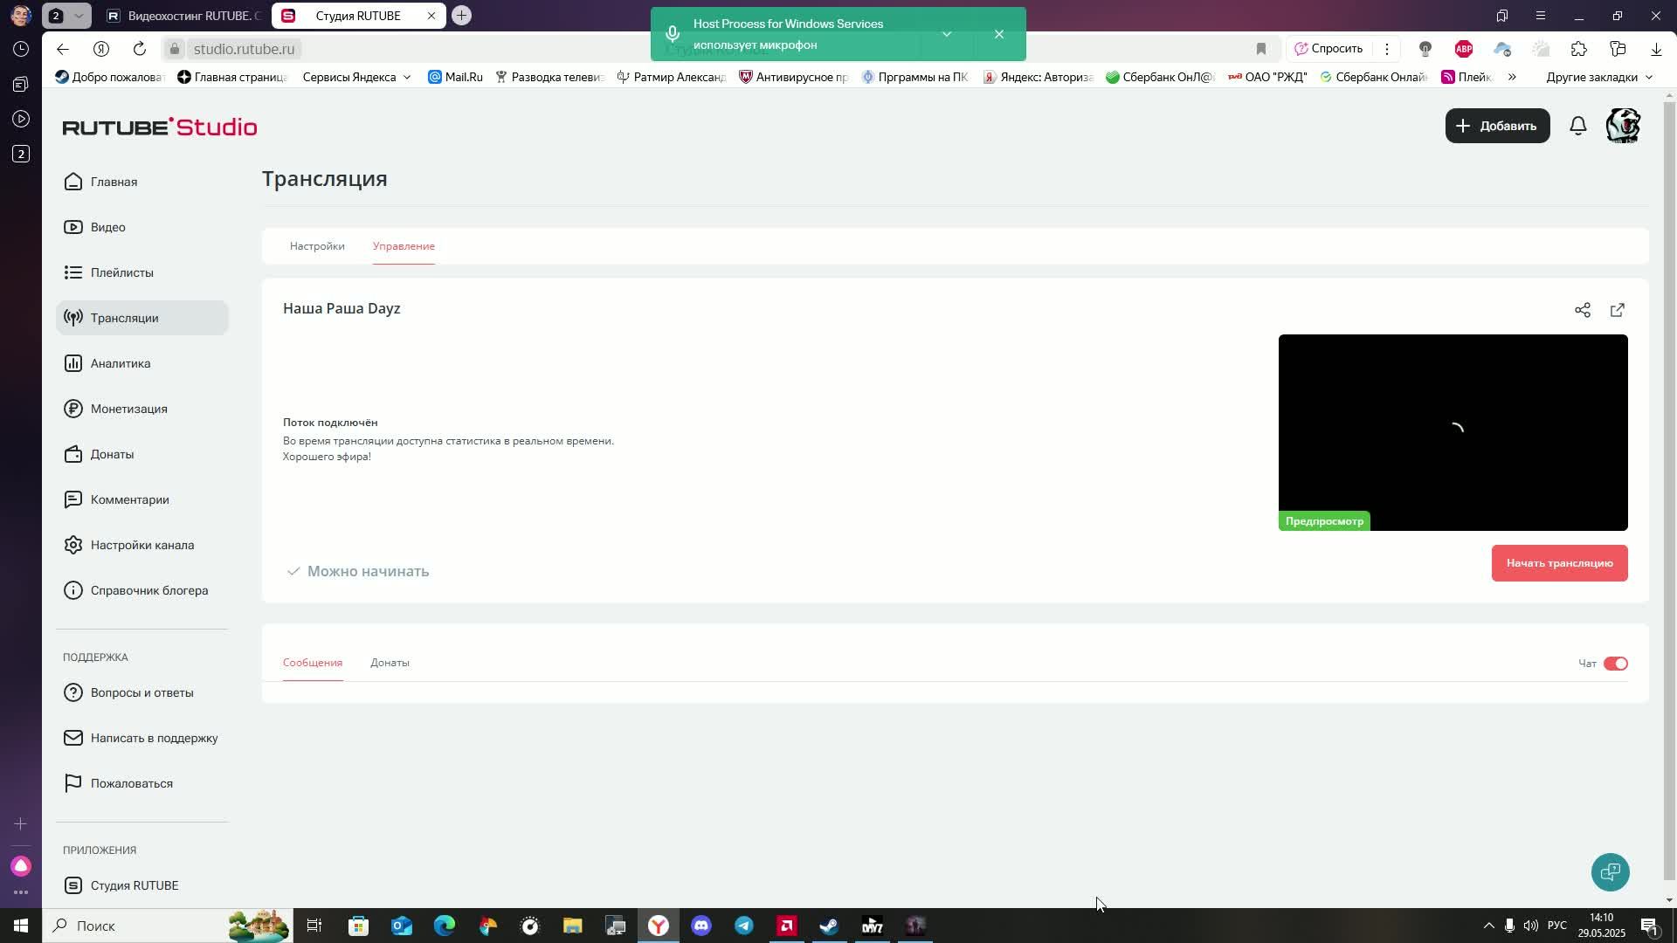Switch to the Донаты chat tab
The image size is (1677, 943).
390,663
